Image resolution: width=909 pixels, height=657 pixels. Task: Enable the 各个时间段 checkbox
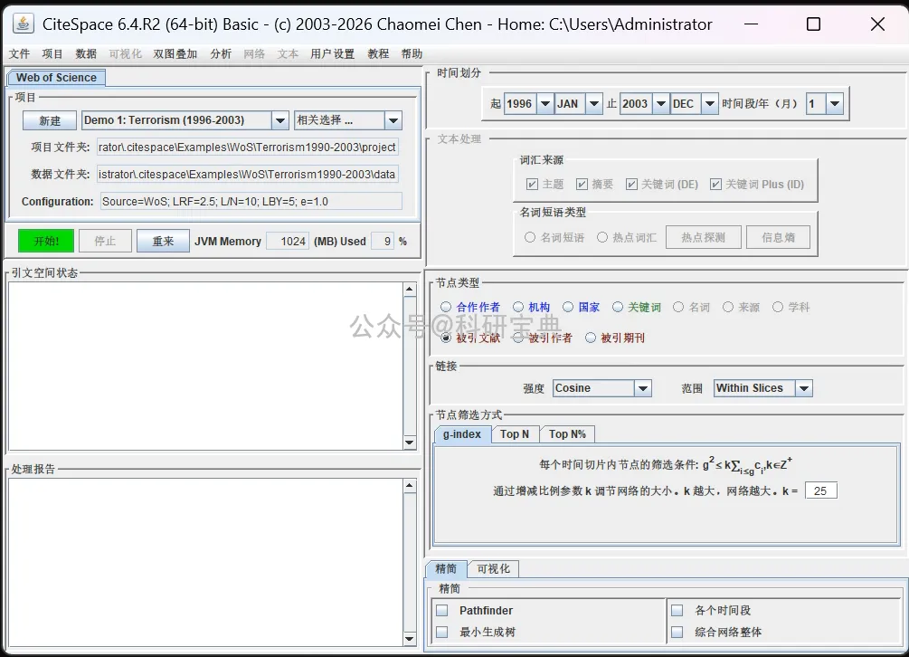677,611
